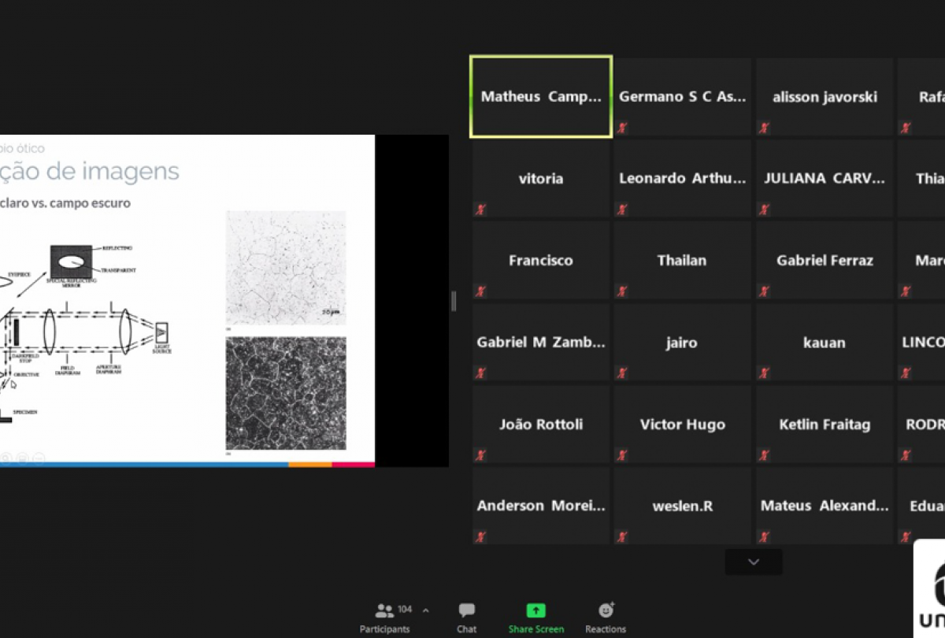Select alisson javorski's video tile
This screenshot has width=945, height=638.
click(825, 97)
